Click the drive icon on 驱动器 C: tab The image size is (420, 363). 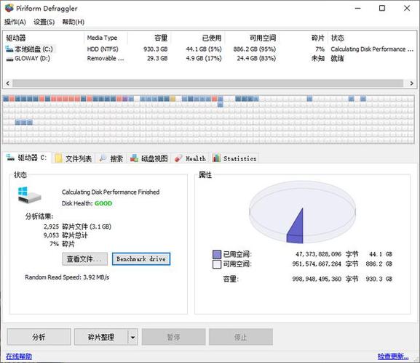tap(10, 158)
